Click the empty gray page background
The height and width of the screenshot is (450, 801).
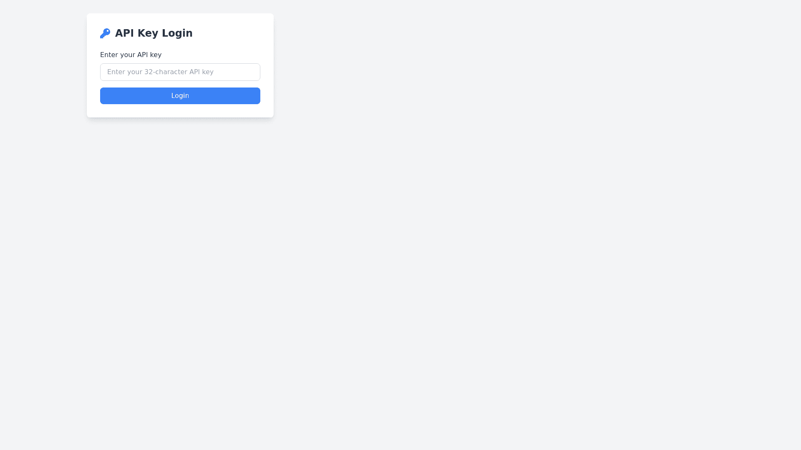click(x=501, y=250)
